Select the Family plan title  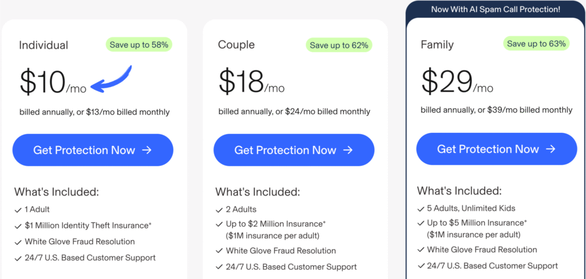point(437,45)
